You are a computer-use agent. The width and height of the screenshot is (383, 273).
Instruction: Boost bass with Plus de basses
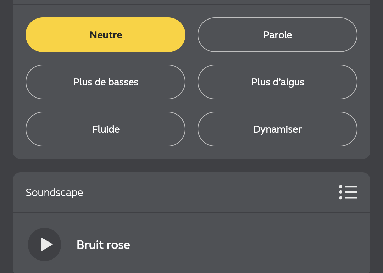coord(106,82)
